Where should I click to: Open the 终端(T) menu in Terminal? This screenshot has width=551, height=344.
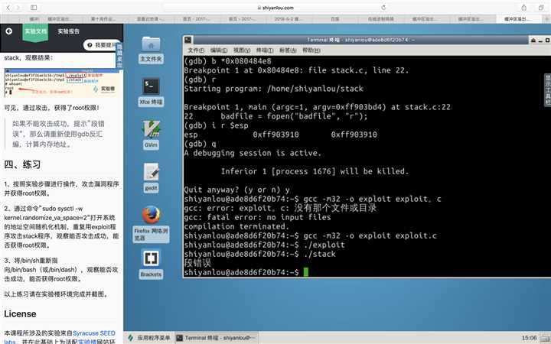(x=265, y=50)
